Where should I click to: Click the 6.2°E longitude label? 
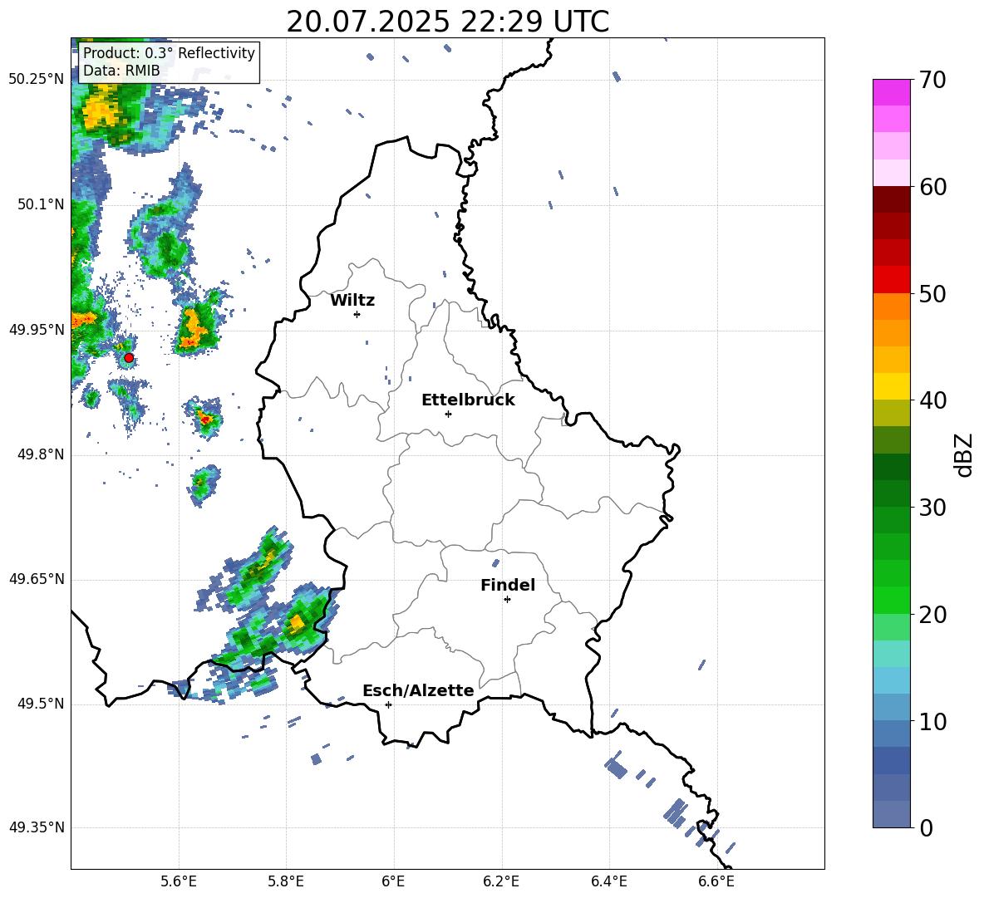tap(501, 882)
